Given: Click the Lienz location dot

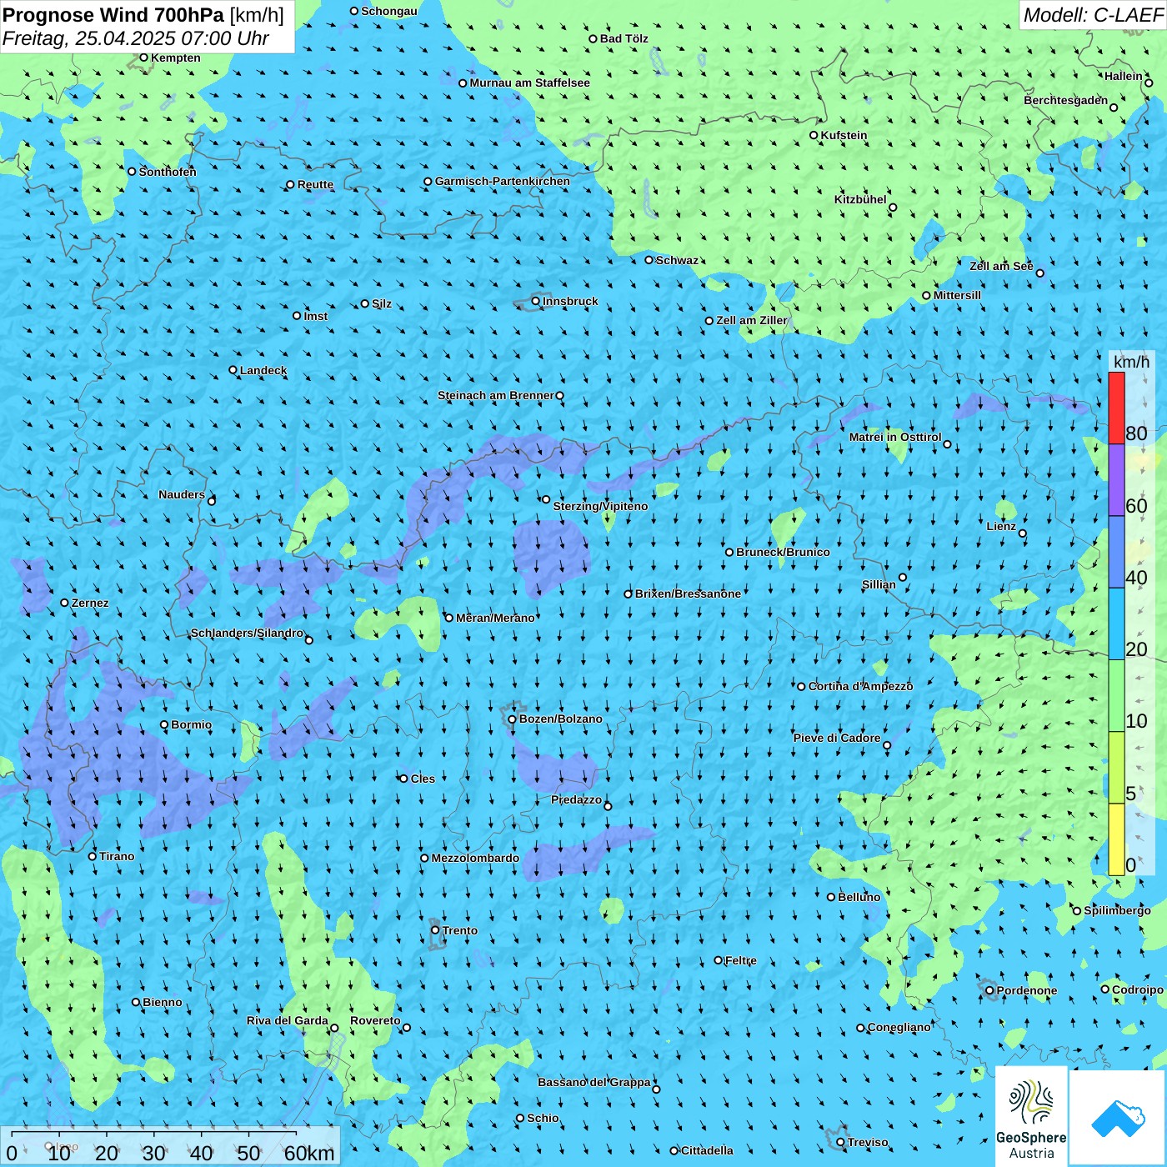Looking at the screenshot, I should click(1023, 533).
